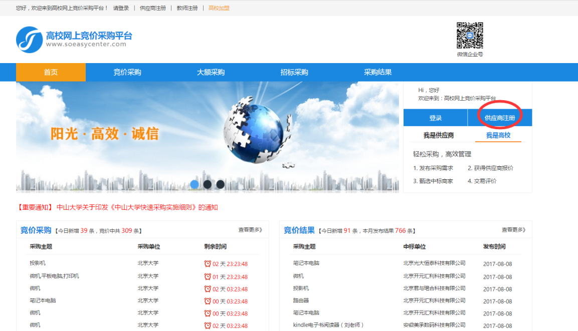Select the first blue carousel dot

pos(195,184)
